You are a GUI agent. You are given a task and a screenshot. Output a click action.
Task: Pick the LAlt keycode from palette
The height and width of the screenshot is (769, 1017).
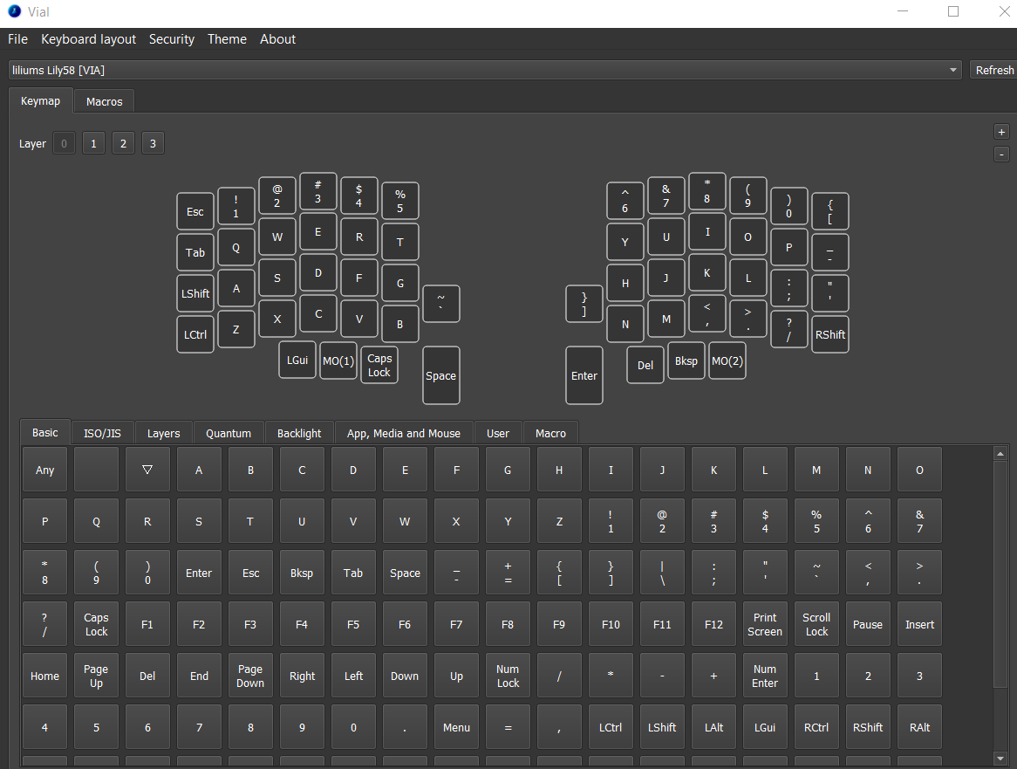[x=713, y=727]
